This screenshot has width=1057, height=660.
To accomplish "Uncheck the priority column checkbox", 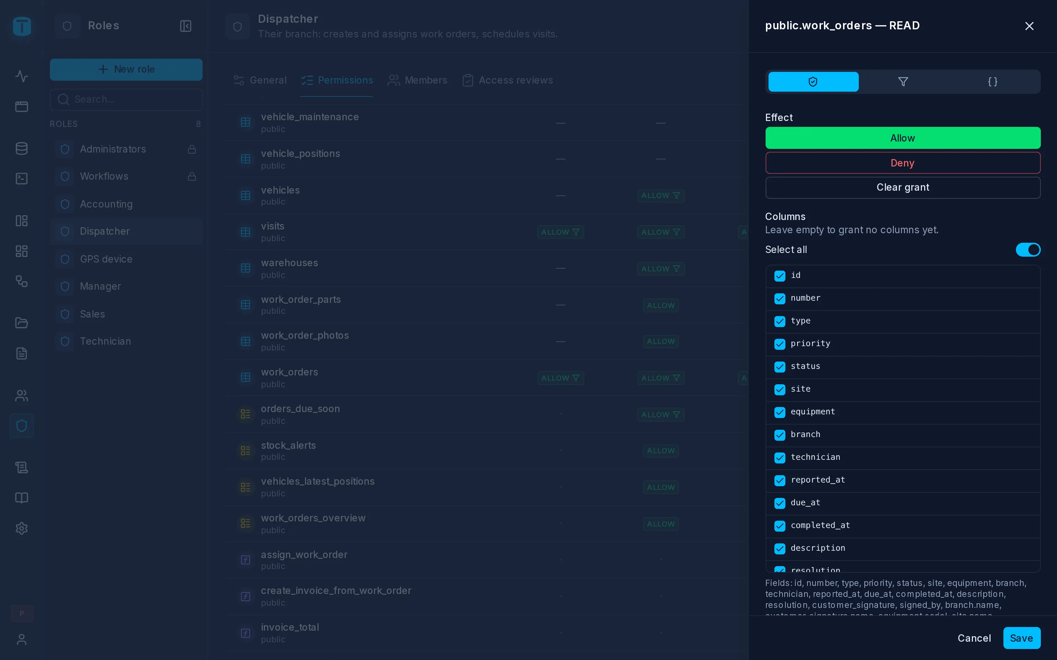I will [x=780, y=344].
